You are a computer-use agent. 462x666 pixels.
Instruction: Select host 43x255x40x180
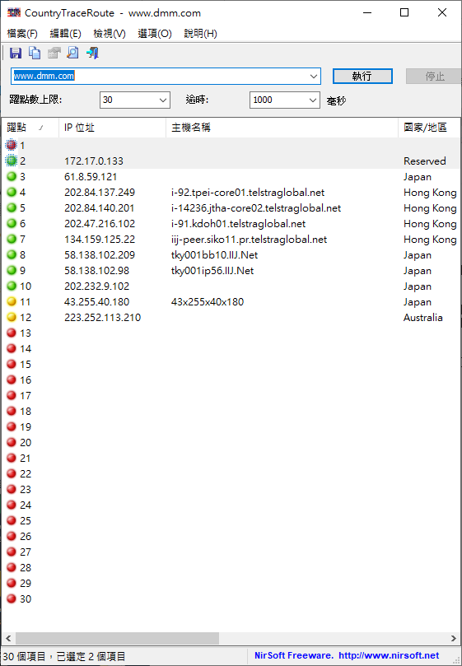(x=208, y=302)
